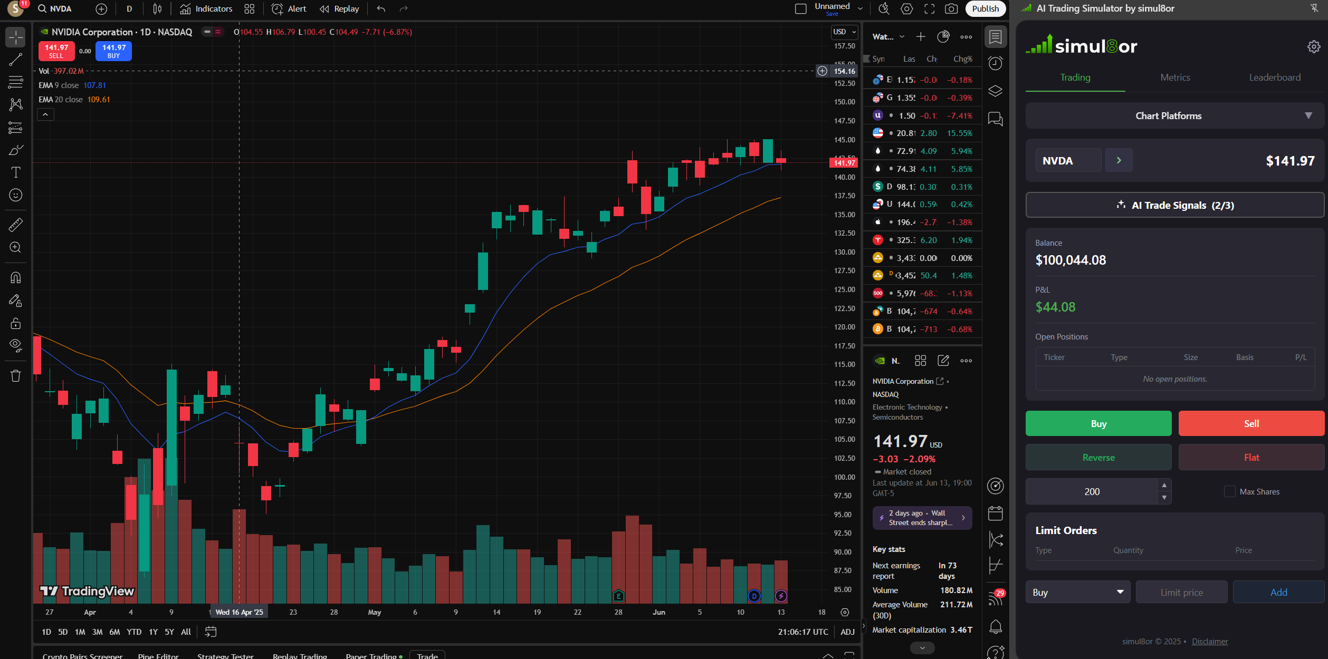The height and width of the screenshot is (659, 1328).
Task: Select the YTD time range
Action: (134, 632)
